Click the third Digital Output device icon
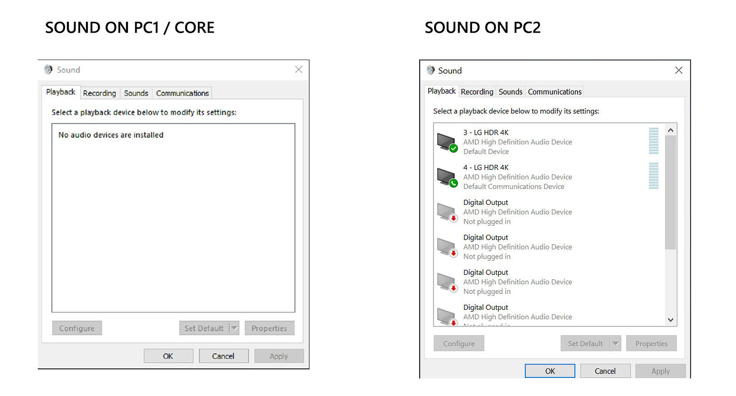This screenshot has height=396, width=736. point(446,282)
